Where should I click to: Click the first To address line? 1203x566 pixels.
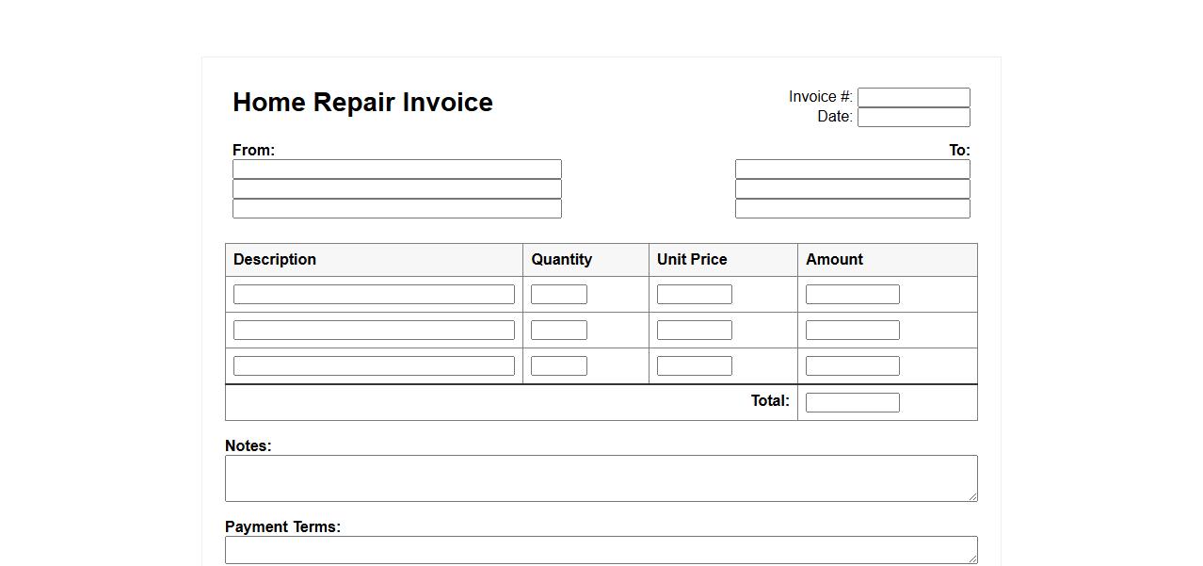click(852, 170)
